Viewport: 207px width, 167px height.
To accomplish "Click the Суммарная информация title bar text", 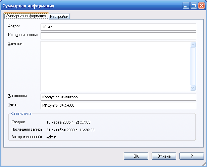I will pos(29,6).
